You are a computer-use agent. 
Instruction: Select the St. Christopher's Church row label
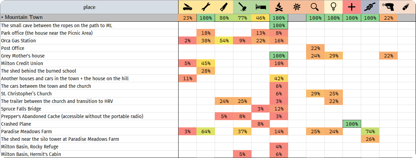[27, 94]
